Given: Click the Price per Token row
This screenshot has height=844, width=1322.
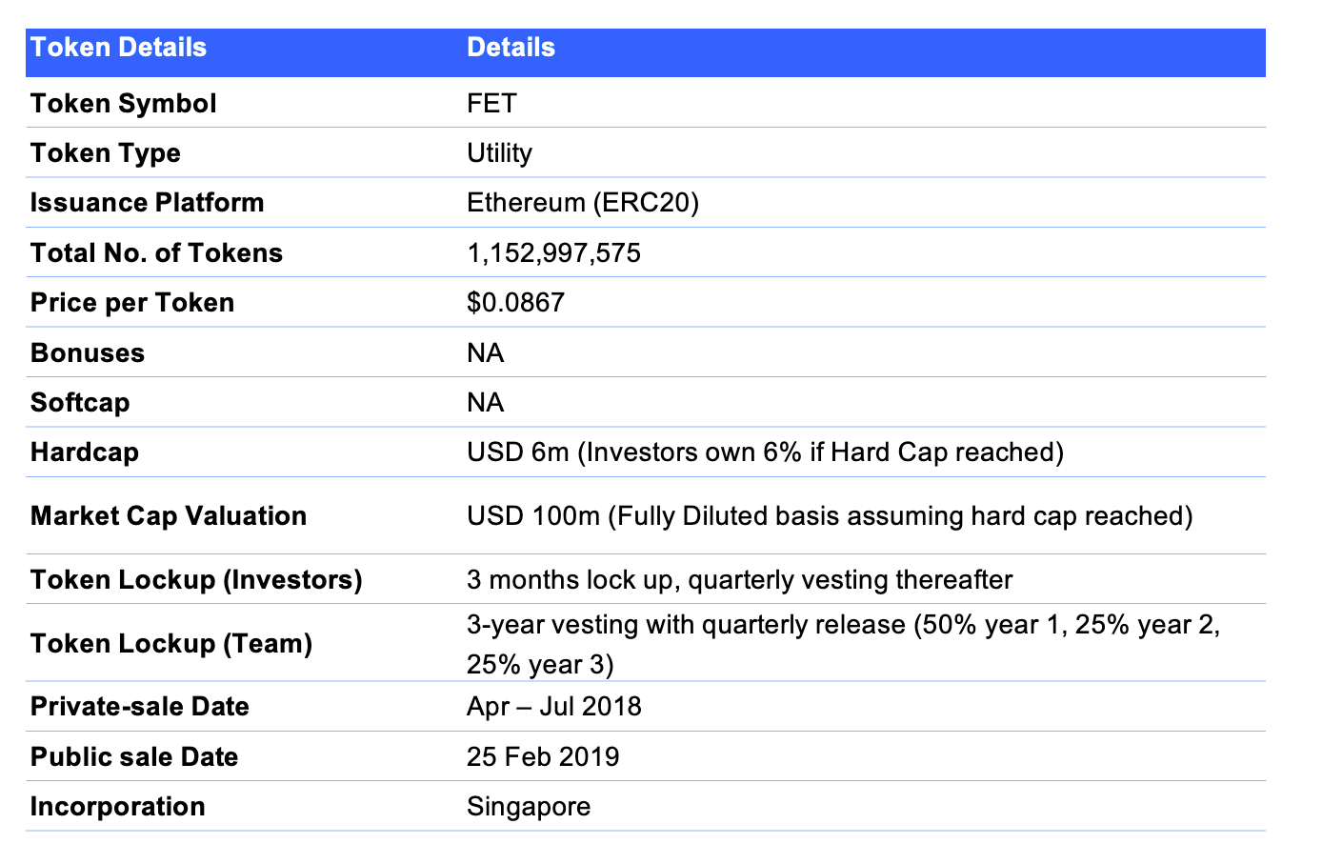Looking at the screenshot, I should click(132, 302).
